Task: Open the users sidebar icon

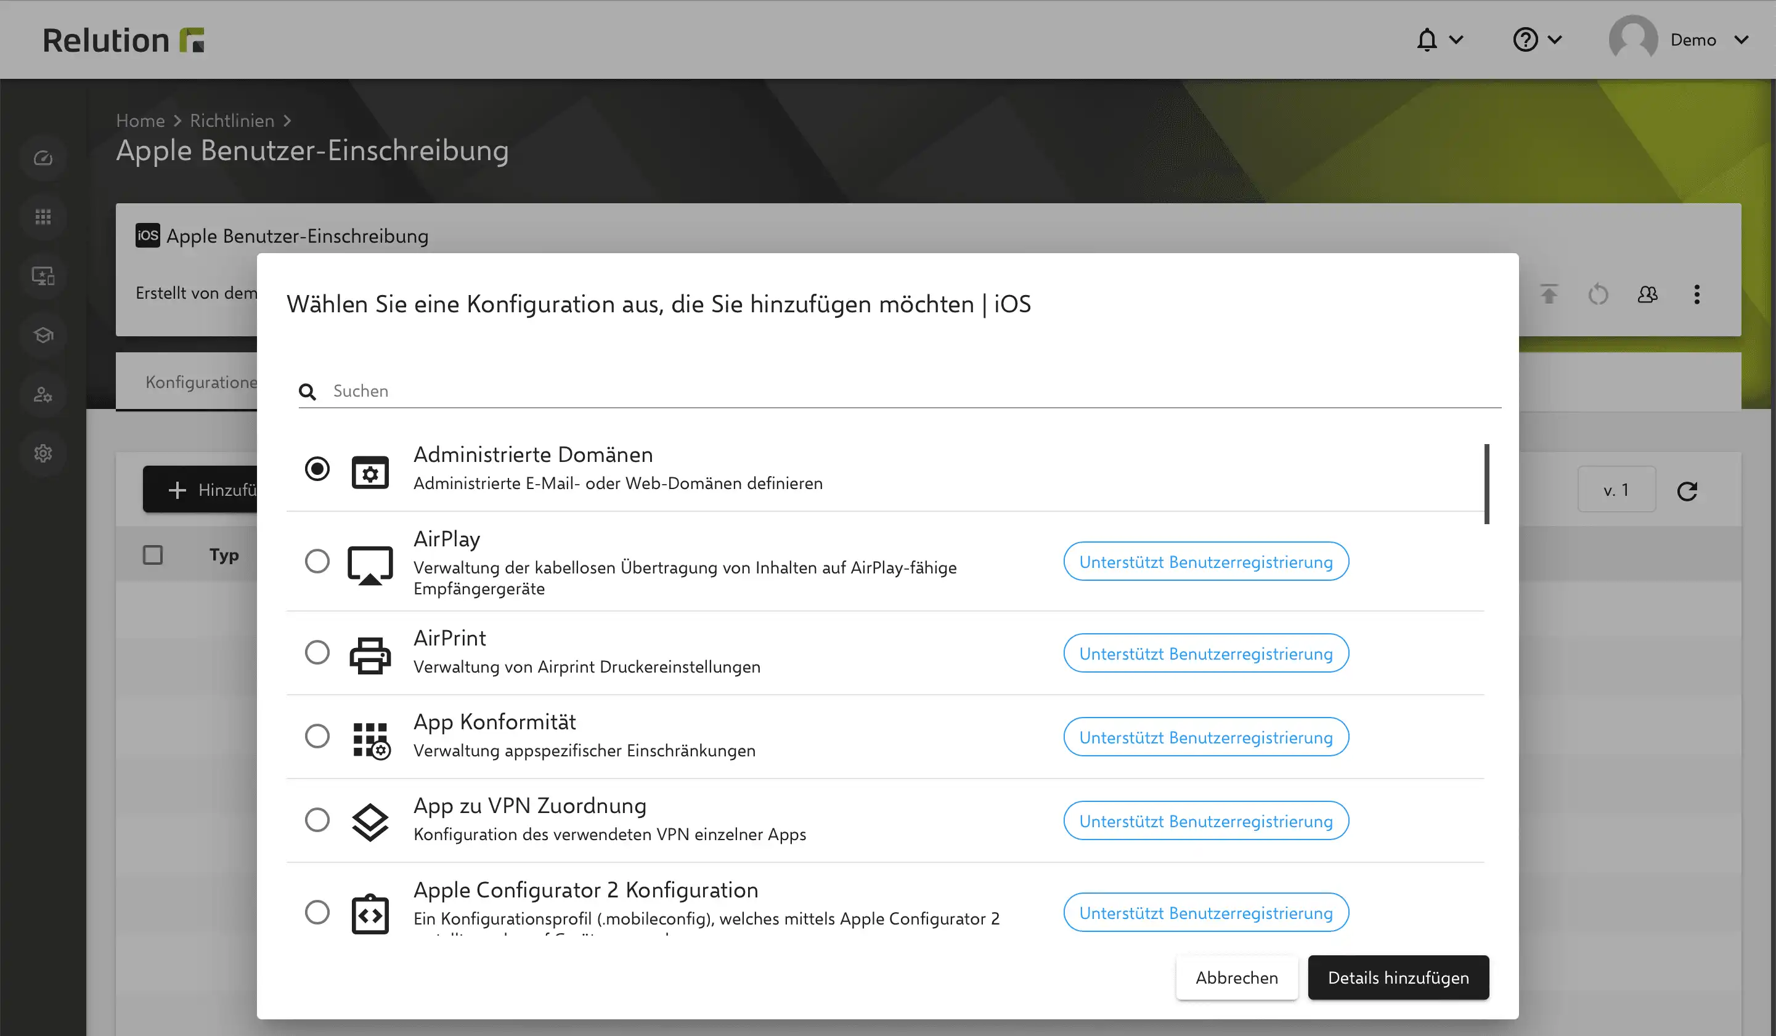Action: coord(43,394)
